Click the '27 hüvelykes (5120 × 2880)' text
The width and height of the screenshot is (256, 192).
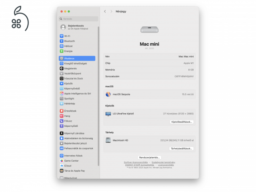[178, 114]
